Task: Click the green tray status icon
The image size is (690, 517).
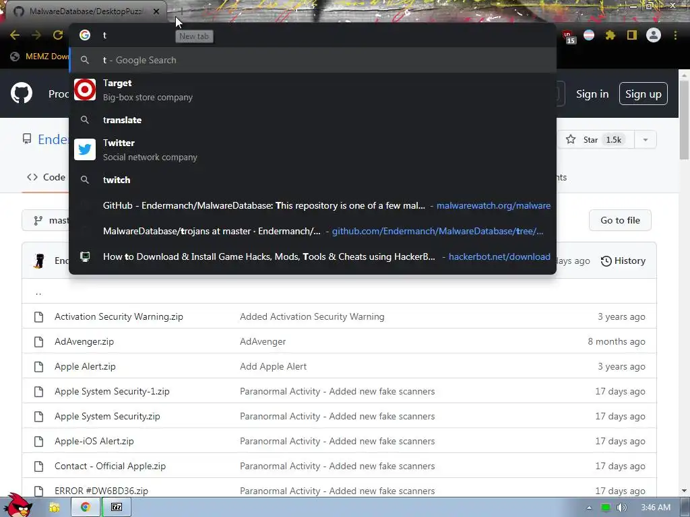Action: (606, 508)
